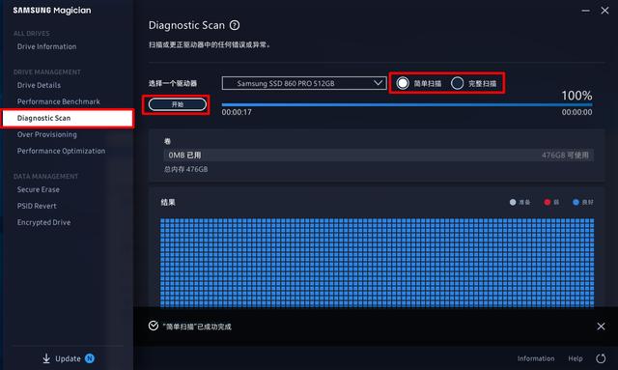Click the scan progress bar
Image resolution: width=618 pixels, height=370 pixels.
407,105
